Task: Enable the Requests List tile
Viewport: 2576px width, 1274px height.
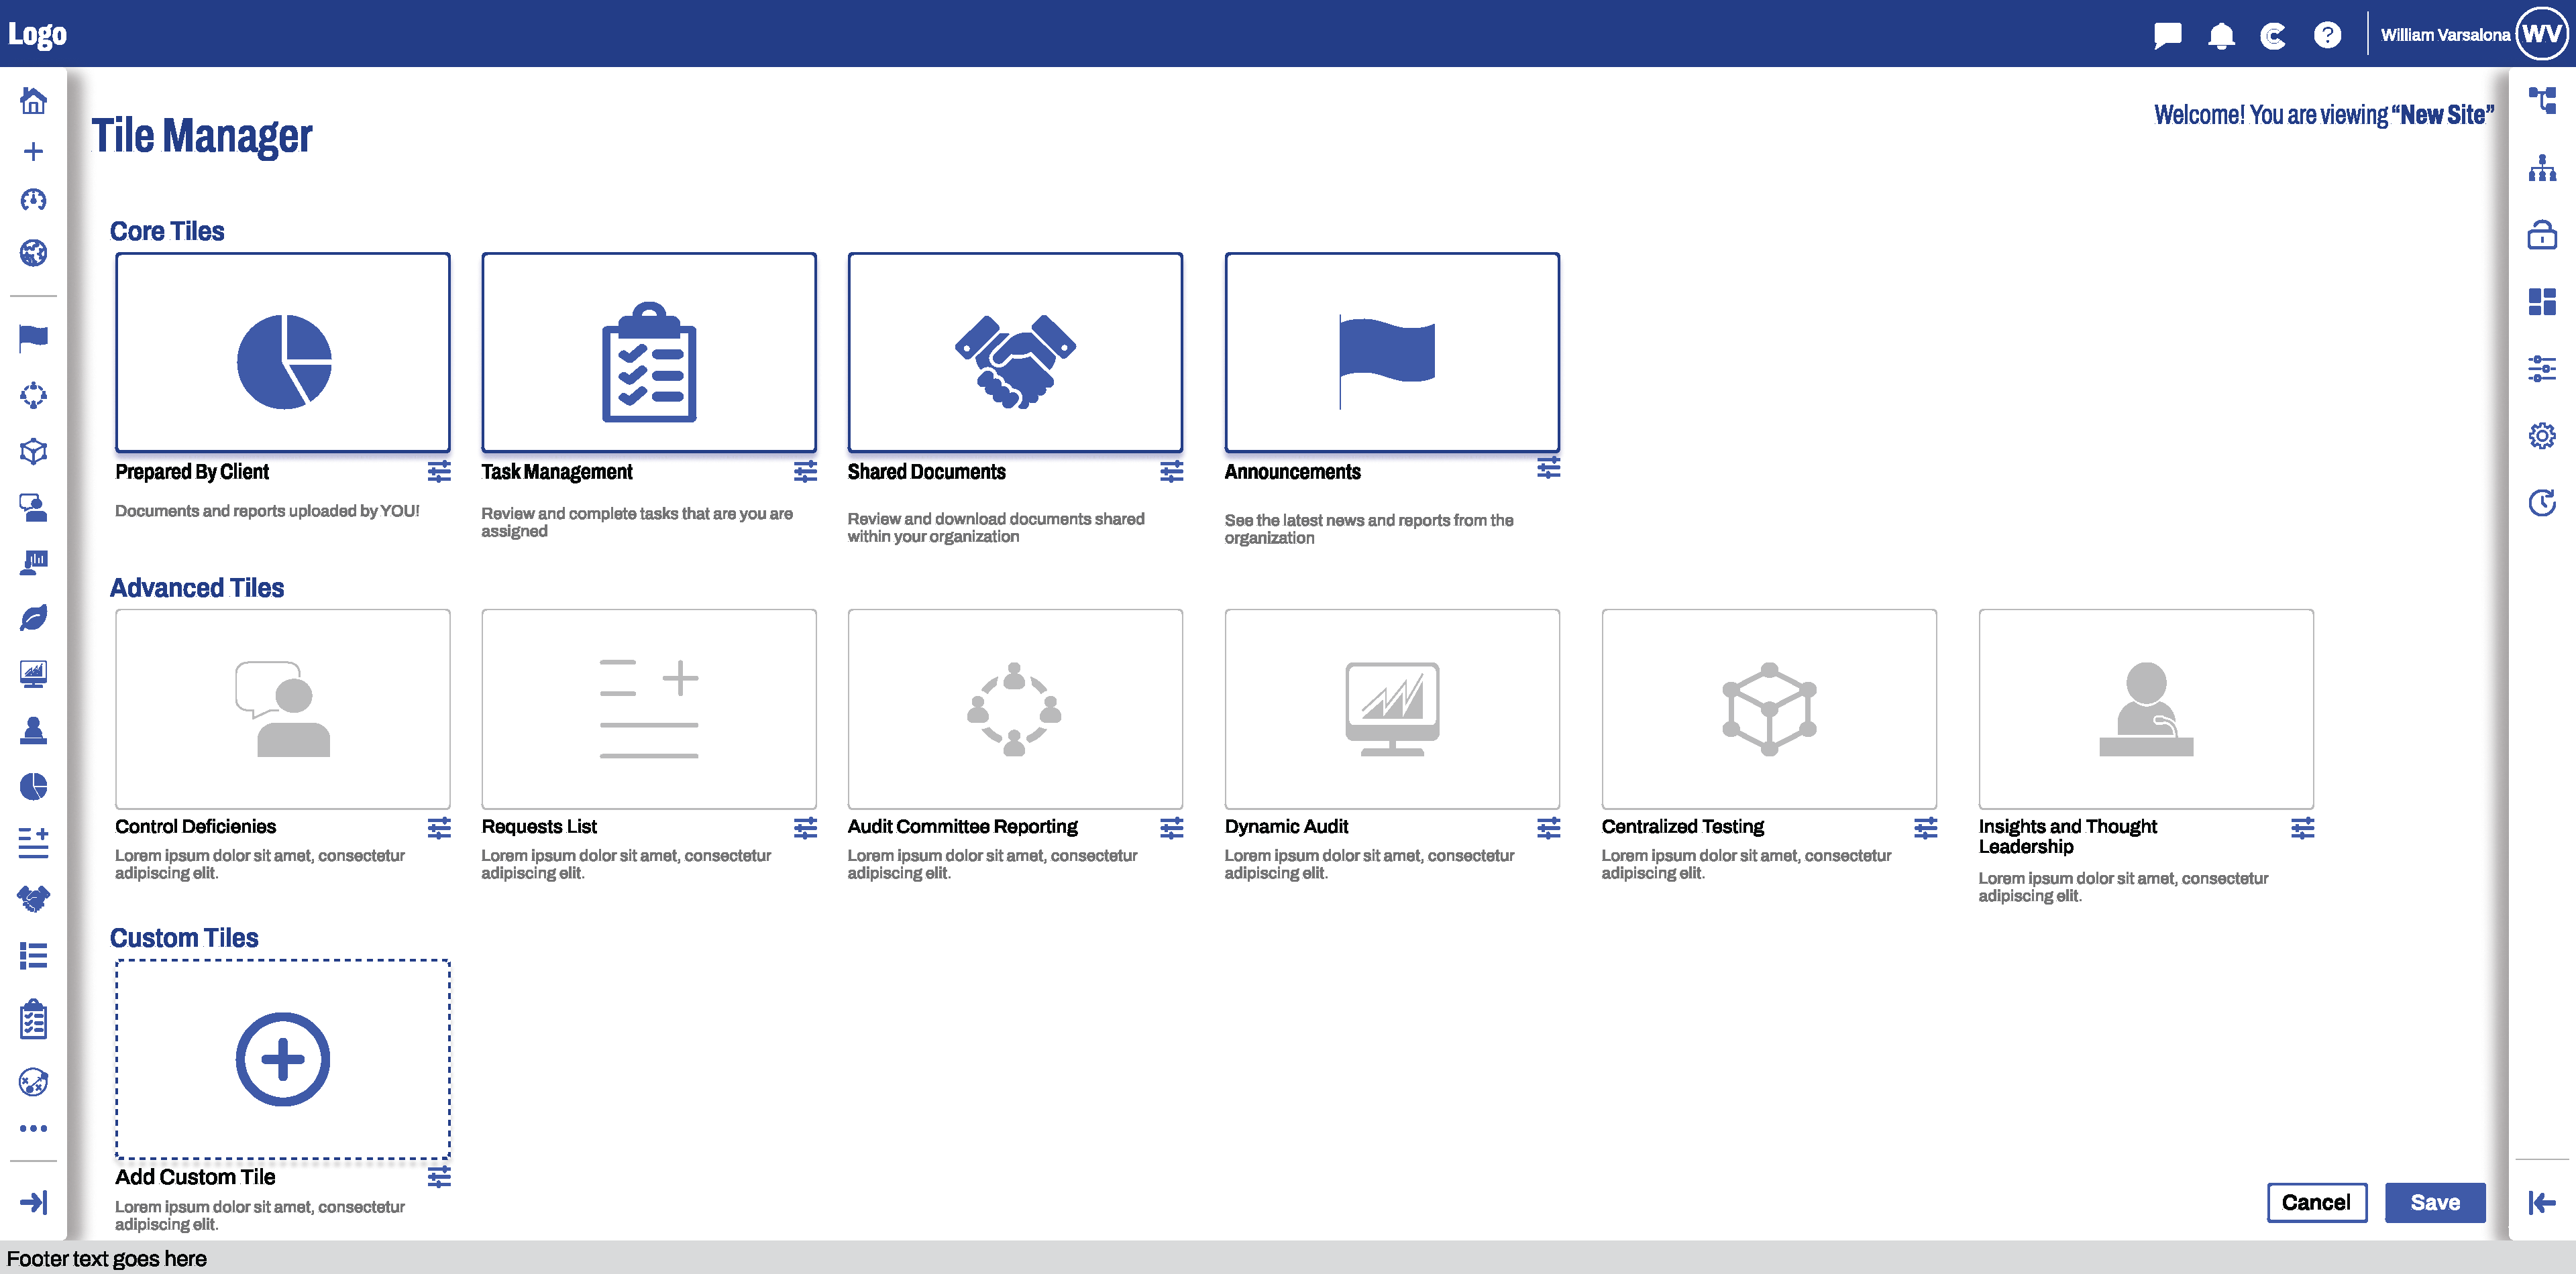Action: click(649, 709)
